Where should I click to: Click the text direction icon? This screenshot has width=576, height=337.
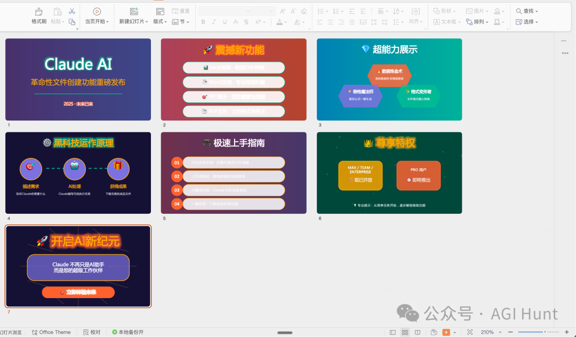(x=396, y=11)
